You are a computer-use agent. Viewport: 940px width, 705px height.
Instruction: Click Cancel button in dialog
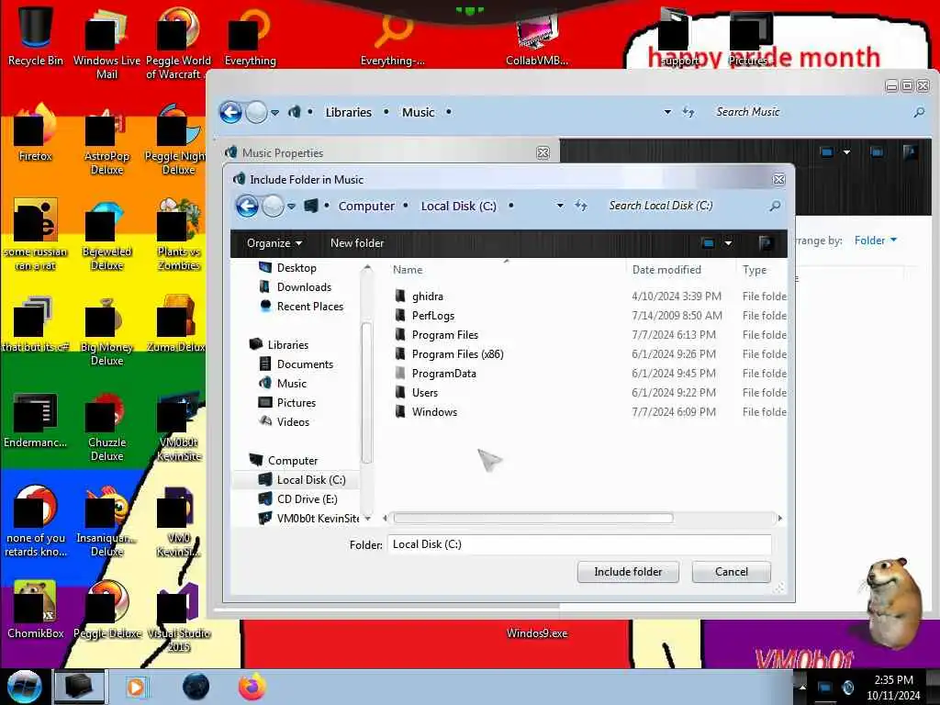point(732,572)
